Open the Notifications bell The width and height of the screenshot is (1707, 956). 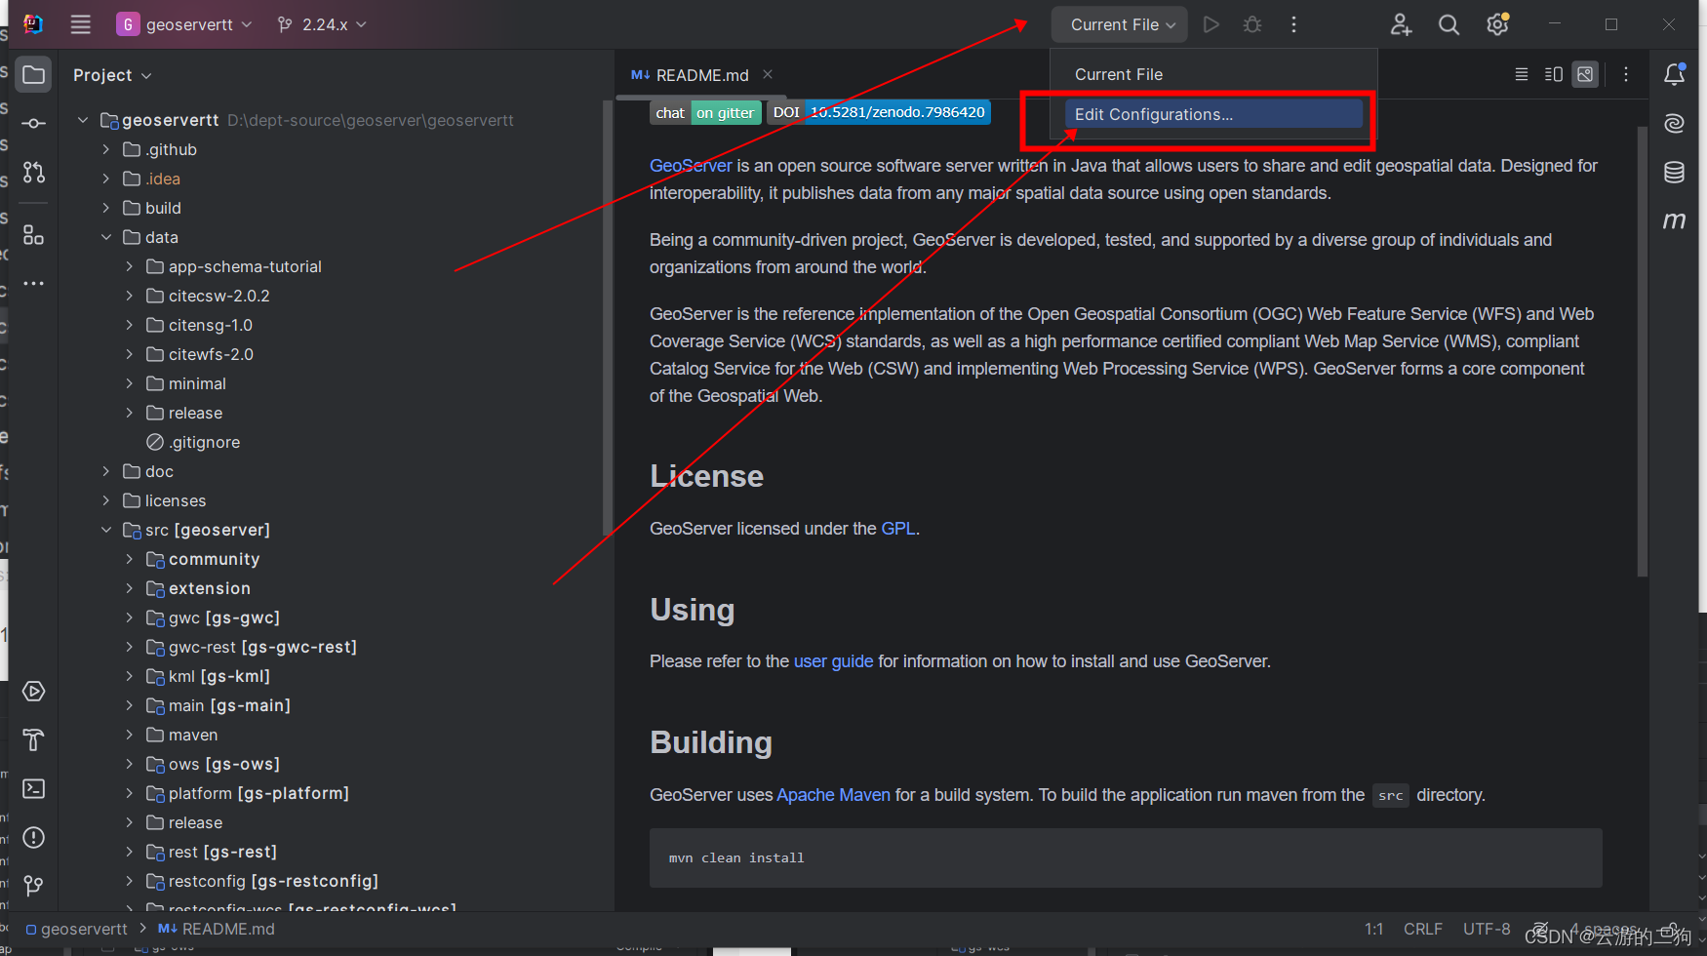pos(1675,74)
